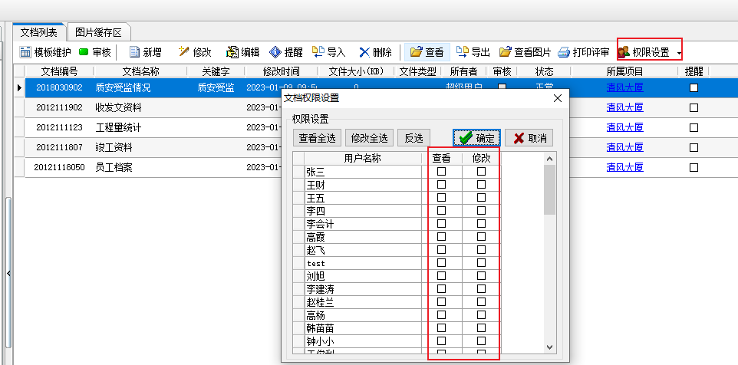Click the 导入 import icon
738x365 pixels.
tap(318, 52)
